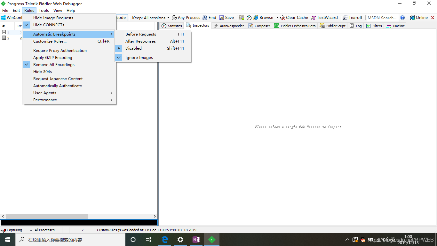Select Disabled breakpoint option
Image resolution: width=437 pixels, height=246 pixels.
[153, 48]
